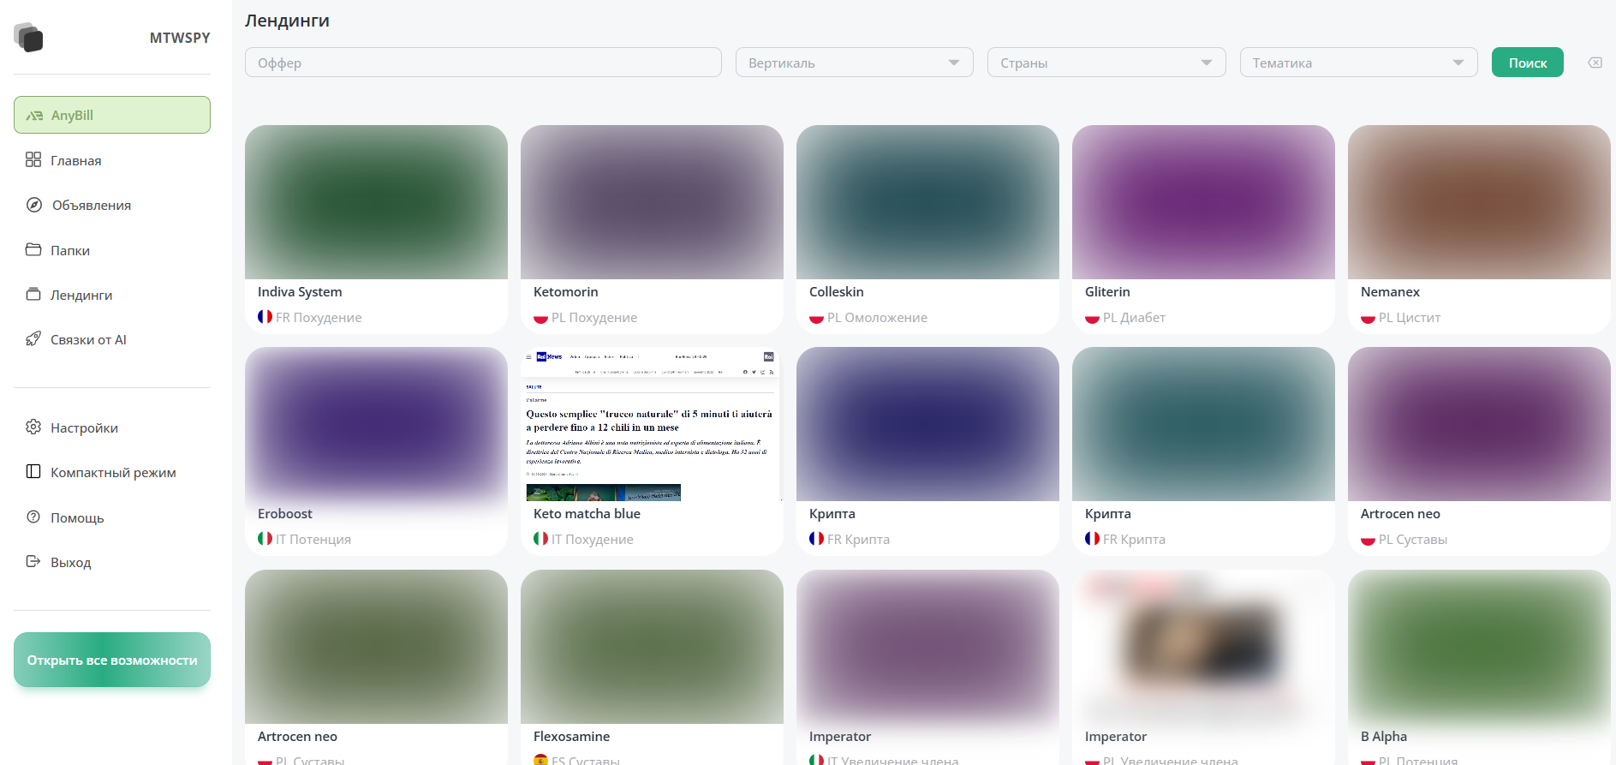Go to the Главная menu item
This screenshot has width=1616, height=765.
click(x=75, y=160)
